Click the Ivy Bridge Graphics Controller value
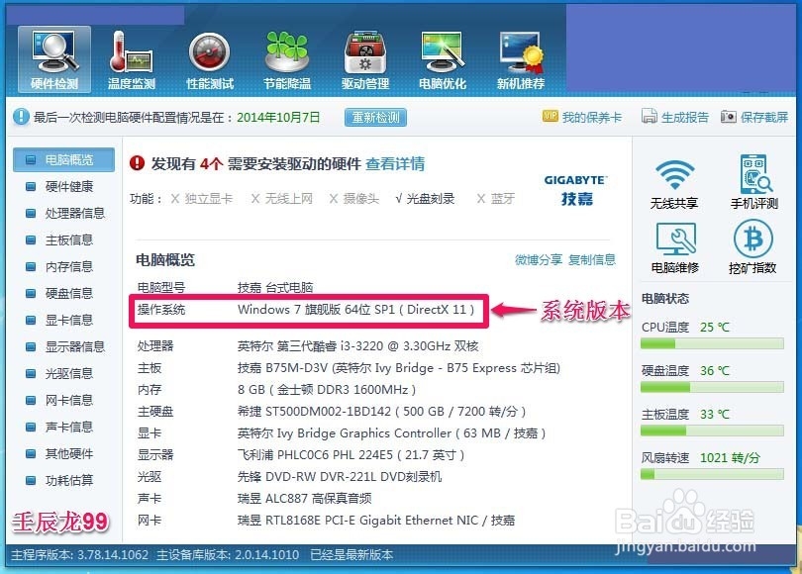The height and width of the screenshot is (574, 802). pyautogui.click(x=391, y=432)
